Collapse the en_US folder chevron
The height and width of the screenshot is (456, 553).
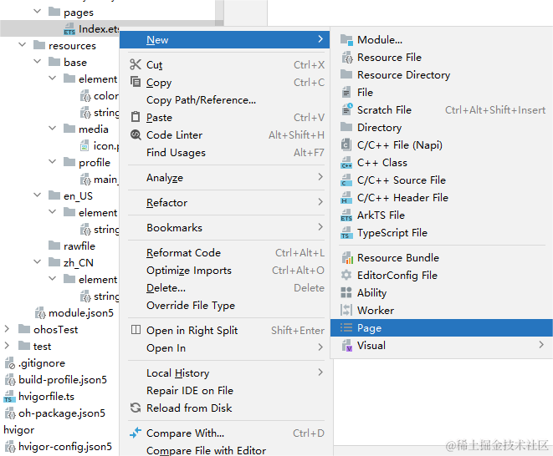[37, 195]
